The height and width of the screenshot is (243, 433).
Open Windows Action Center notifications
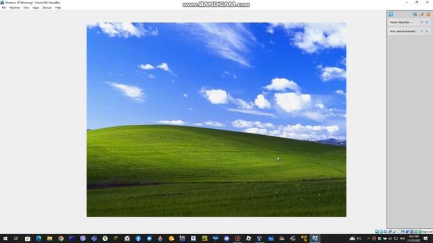426,238
